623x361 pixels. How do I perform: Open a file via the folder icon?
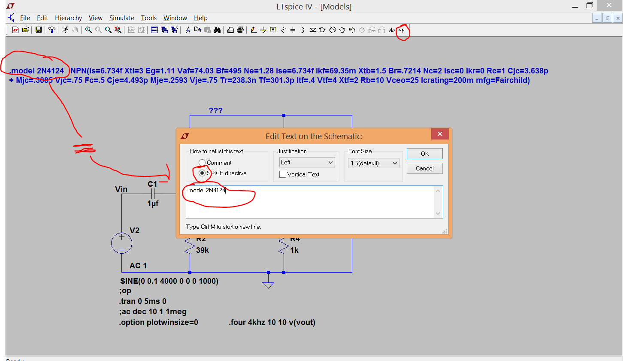[25, 30]
